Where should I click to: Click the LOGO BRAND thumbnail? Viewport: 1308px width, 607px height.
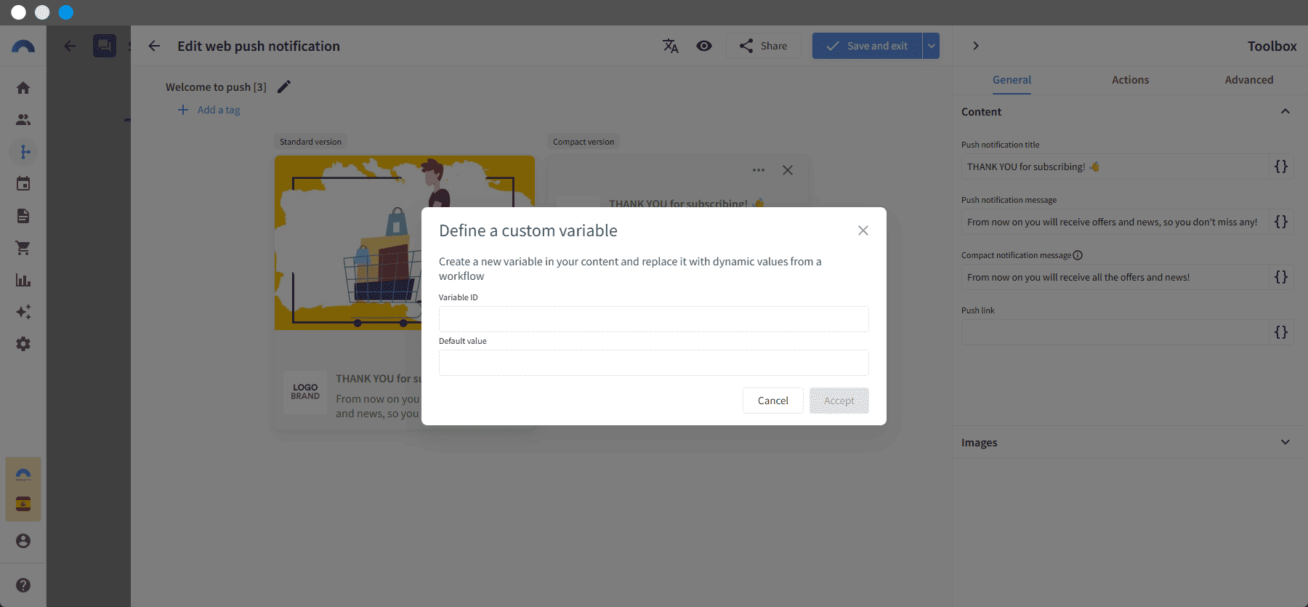click(x=305, y=392)
